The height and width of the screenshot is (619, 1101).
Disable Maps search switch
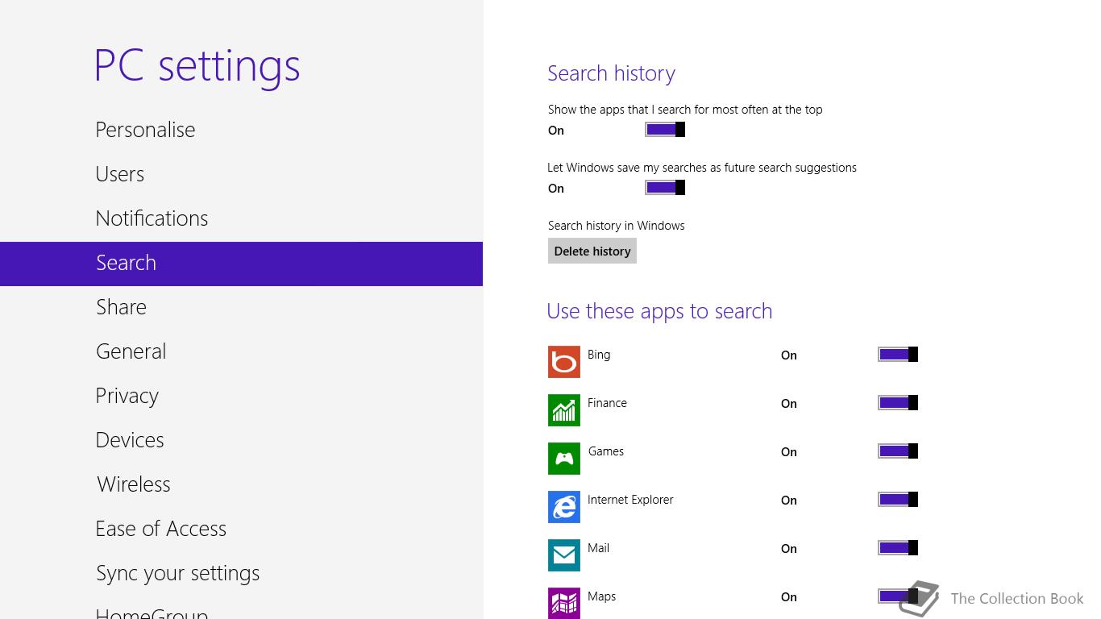point(898,596)
